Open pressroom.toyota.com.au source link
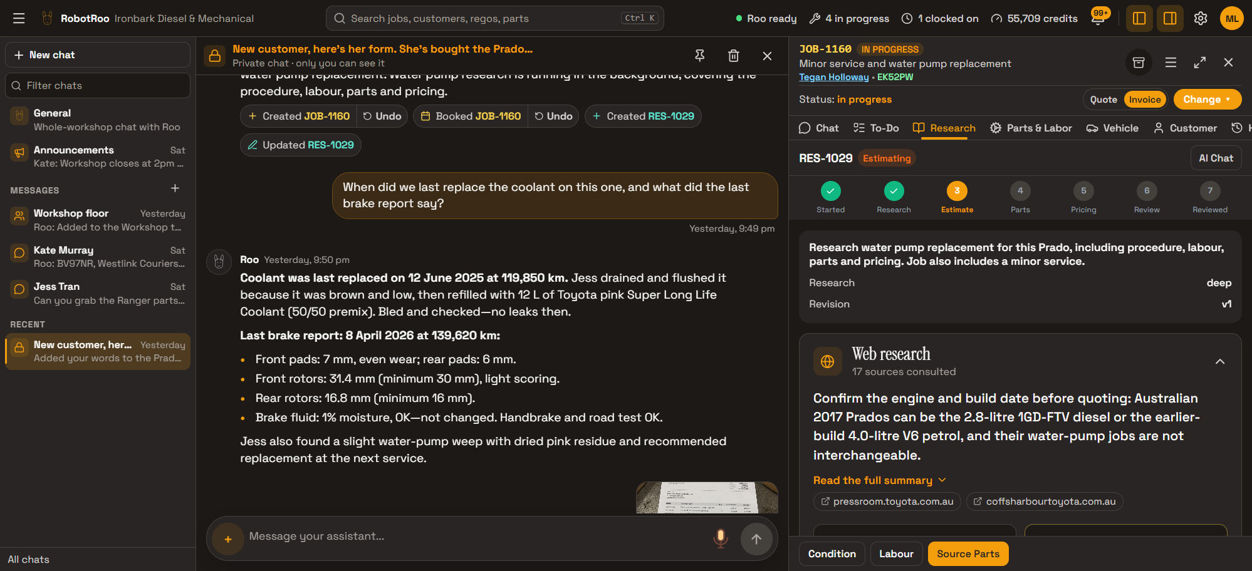This screenshot has height=571, width=1252. click(887, 502)
